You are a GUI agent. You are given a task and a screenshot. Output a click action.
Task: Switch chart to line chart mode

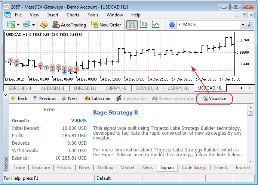(x=156, y=25)
